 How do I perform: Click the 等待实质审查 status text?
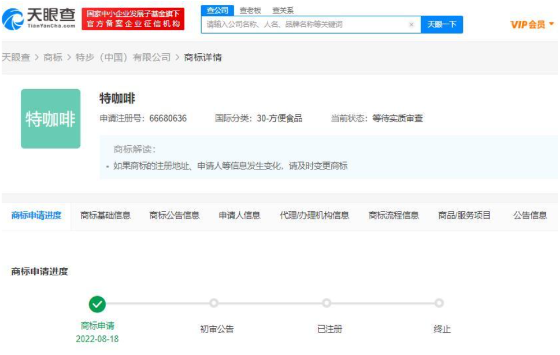click(398, 118)
